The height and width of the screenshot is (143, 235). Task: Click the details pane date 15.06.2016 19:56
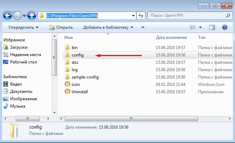(113, 127)
